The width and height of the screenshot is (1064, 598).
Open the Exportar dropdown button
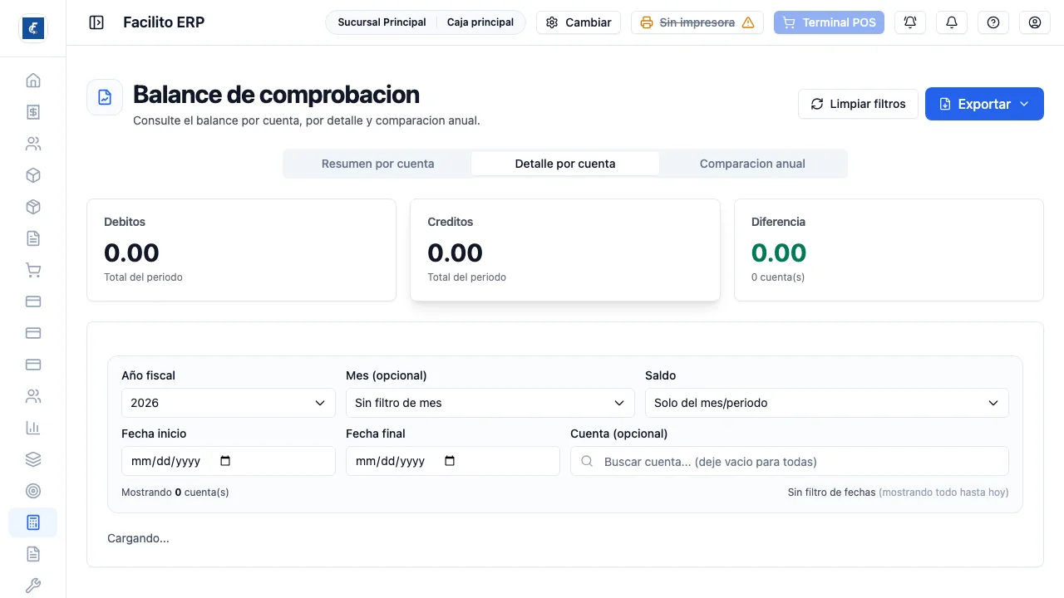(984, 104)
